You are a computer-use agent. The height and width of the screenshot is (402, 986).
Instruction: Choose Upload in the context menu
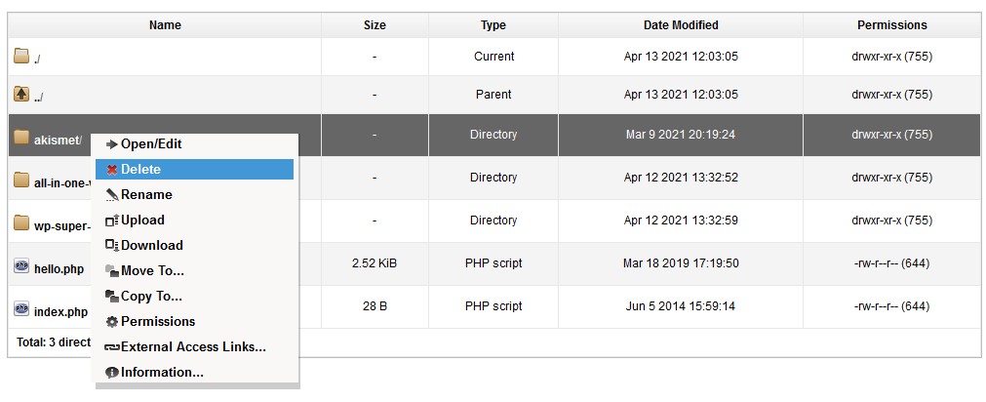pos(194,221)
